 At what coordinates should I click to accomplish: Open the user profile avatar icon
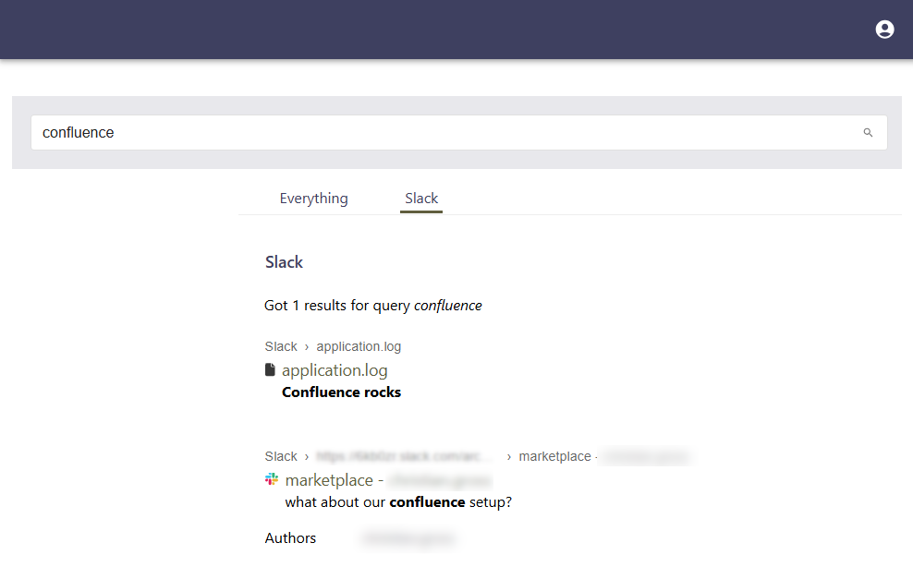click(x=884, y=29)
